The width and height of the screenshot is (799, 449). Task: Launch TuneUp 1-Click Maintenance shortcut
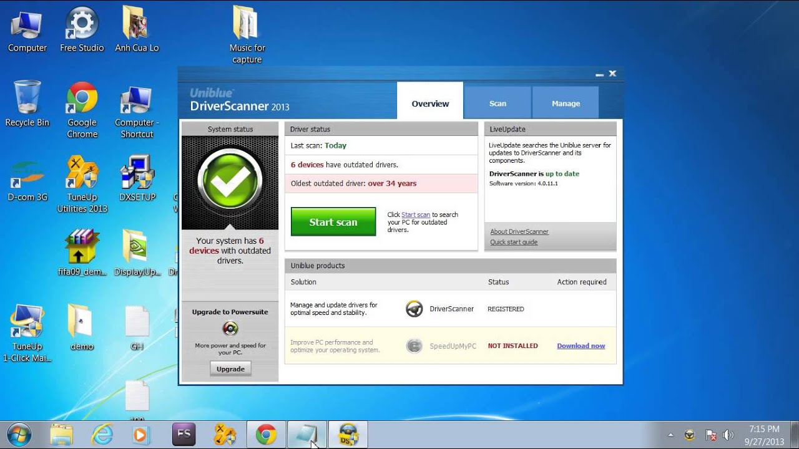click(27, 334)
